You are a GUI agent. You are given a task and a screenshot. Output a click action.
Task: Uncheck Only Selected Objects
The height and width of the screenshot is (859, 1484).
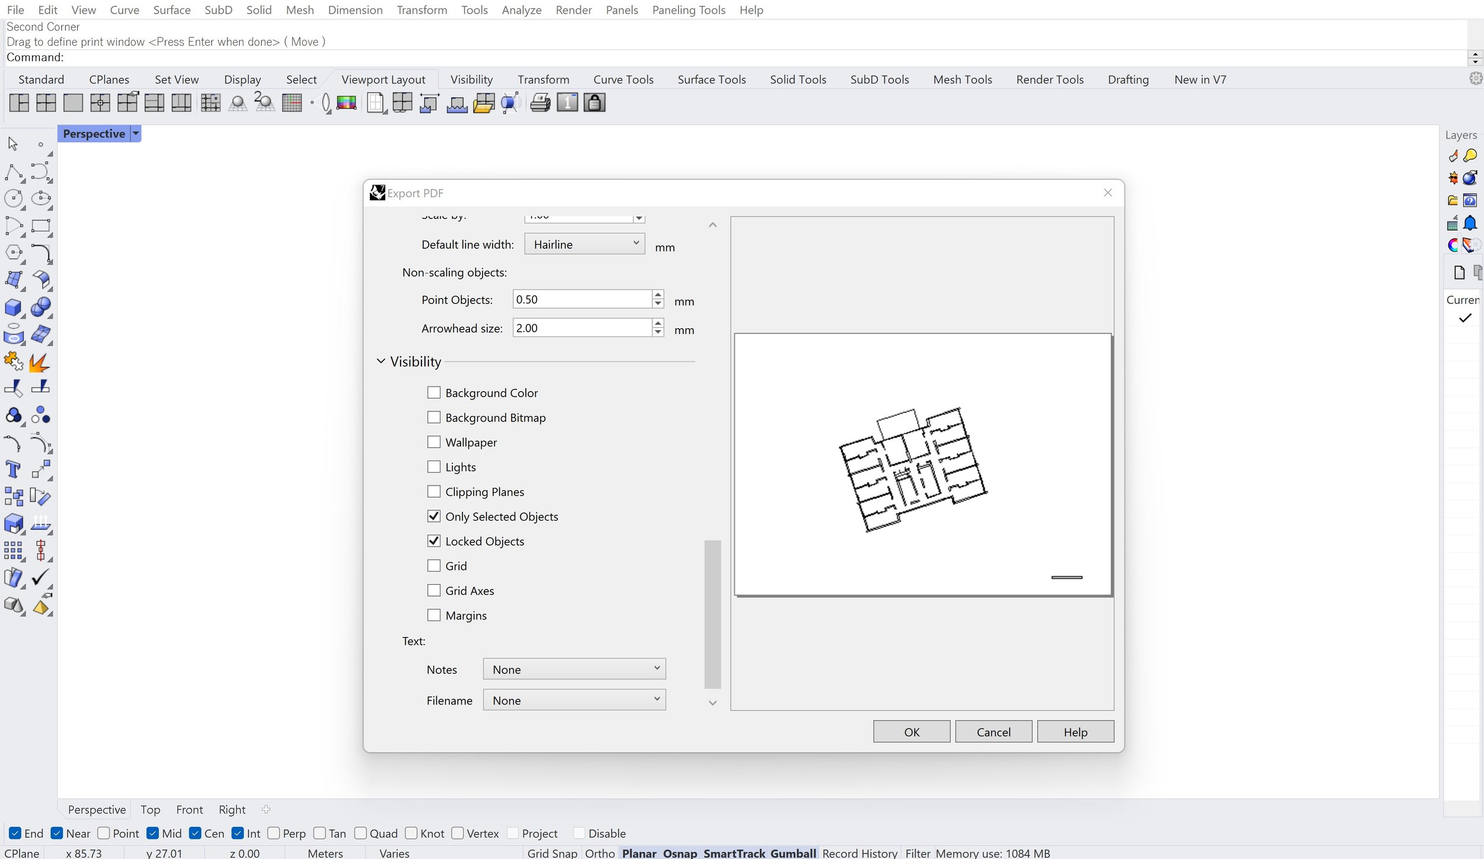tap(434, 516)
